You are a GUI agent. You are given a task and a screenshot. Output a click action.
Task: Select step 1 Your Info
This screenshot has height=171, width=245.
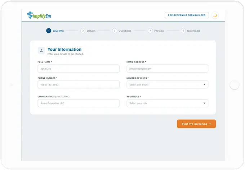(x=55, y=31)
